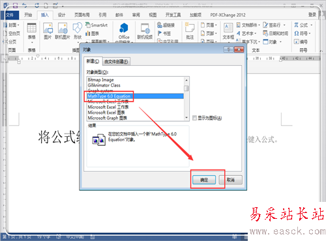Open Office apps store button
This screenshot has width=326, height=241.
[124, 32]
